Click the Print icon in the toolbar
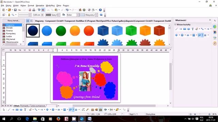Screen dimensions: 218x122 click(x=34, y=10)
